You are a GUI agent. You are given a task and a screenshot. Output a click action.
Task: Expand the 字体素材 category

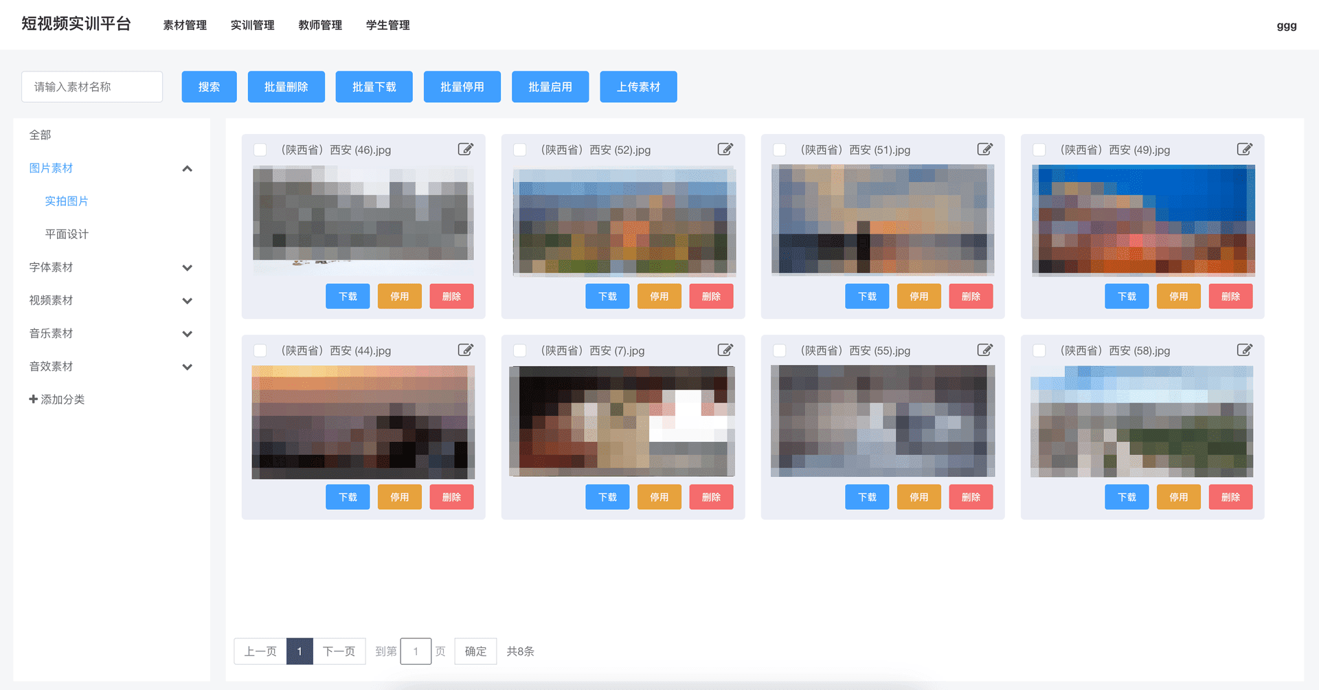[187, 267]
